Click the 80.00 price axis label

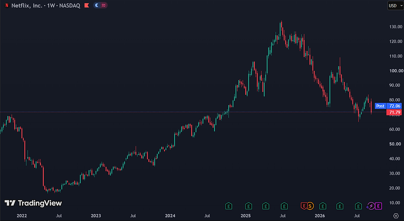pyautogui.click(x=395, y=100)
